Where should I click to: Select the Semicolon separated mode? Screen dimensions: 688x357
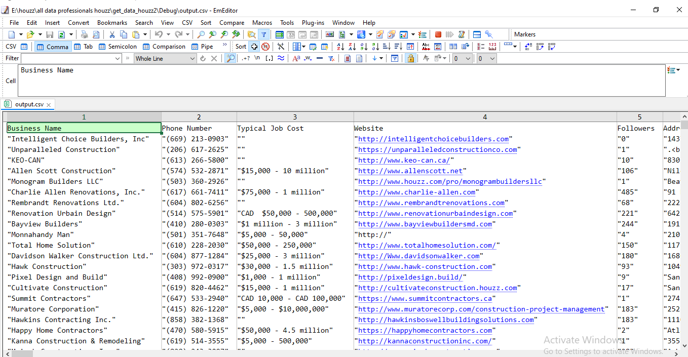point(118,46)
